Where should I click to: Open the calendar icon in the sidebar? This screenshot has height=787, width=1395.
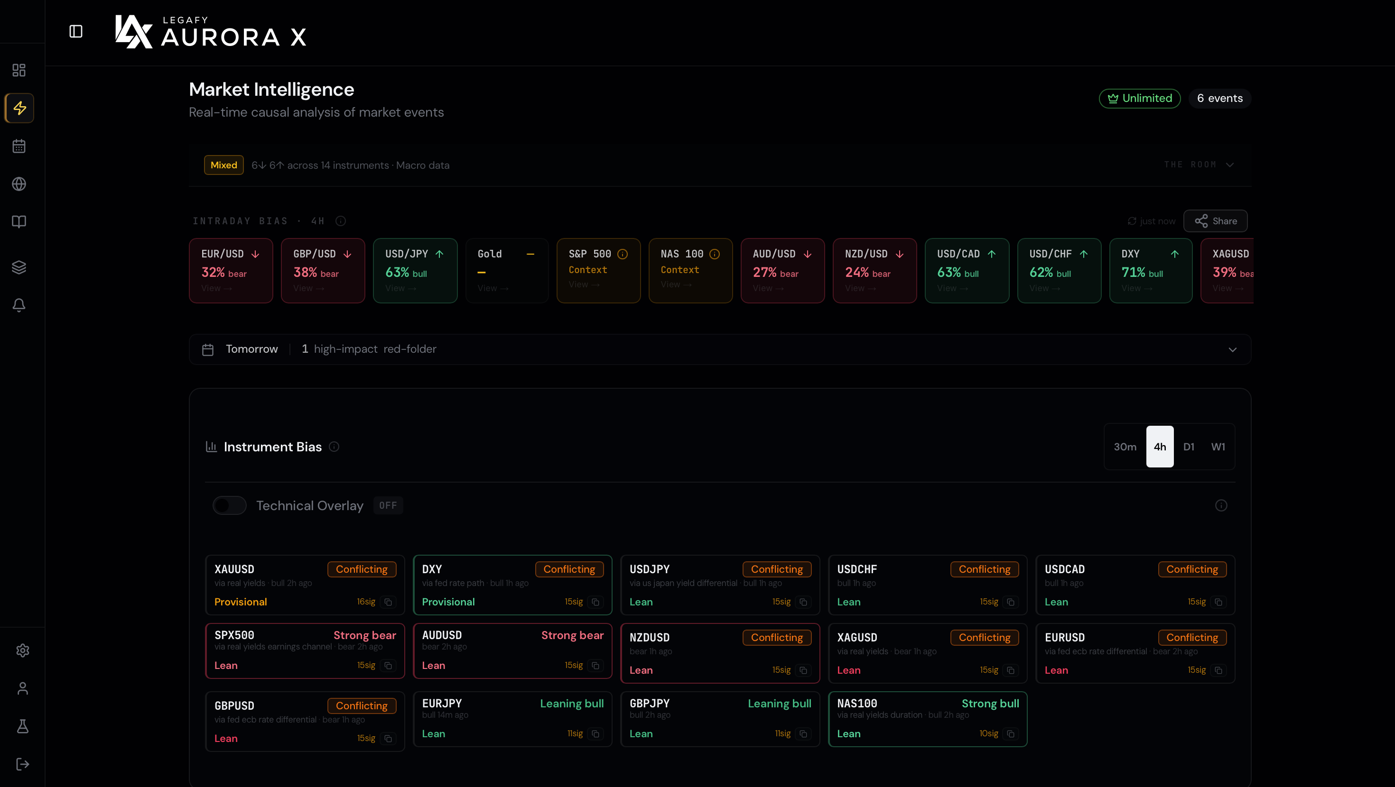[19, 146]
